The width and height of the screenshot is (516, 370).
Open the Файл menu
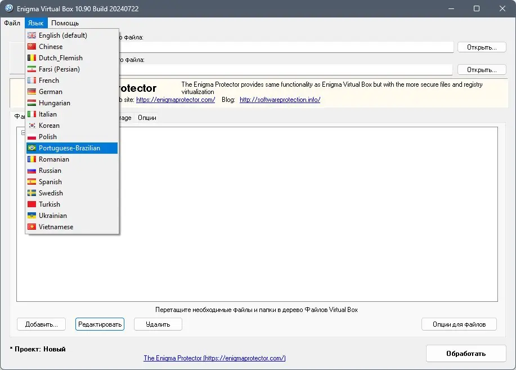click(x=12, y=23)
